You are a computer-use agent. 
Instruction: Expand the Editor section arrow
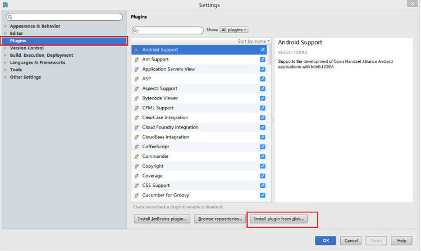pos(6,33)
